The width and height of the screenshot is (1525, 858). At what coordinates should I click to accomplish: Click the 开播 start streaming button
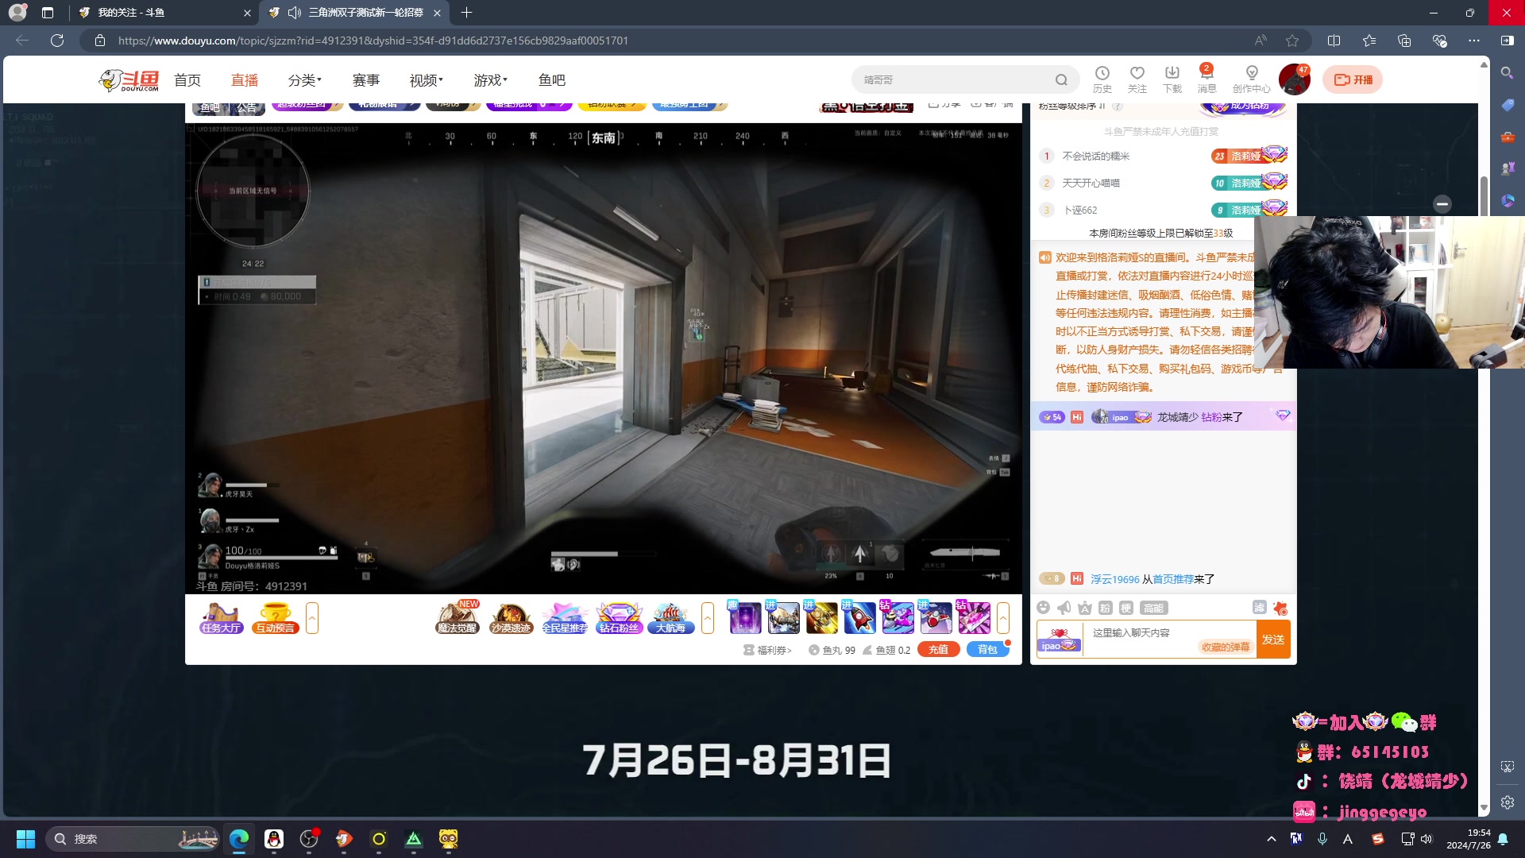pyautogui.click(x=1353, y=79)
